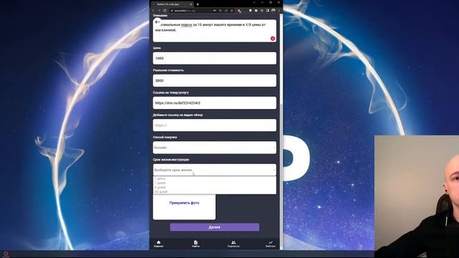This screenshot has height=258, width=459.
Task: Click the Реальная стоимость field with 3000
Action: click(214, 80)
